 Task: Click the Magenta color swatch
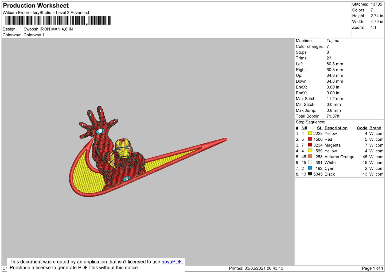pyautogui.click(x=310, y=145)
